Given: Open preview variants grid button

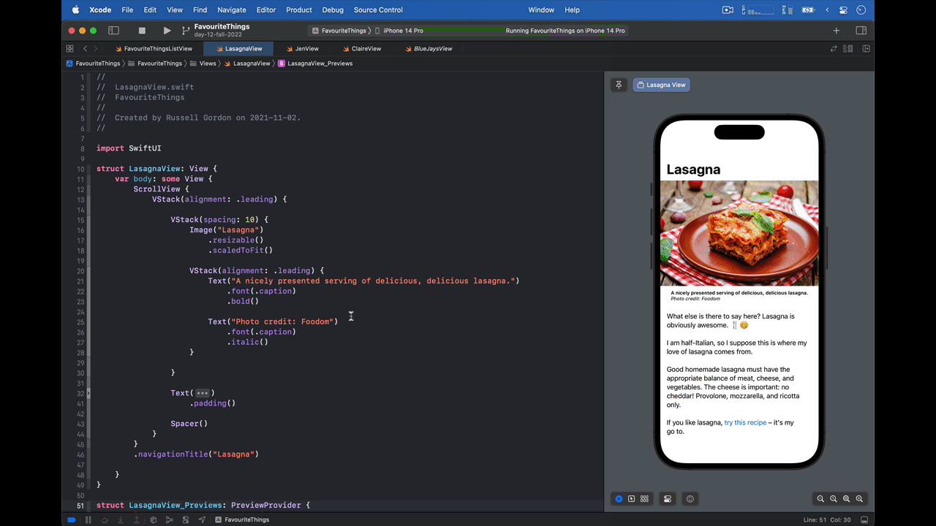Looking at the screenshot, I should coord(644,499).
